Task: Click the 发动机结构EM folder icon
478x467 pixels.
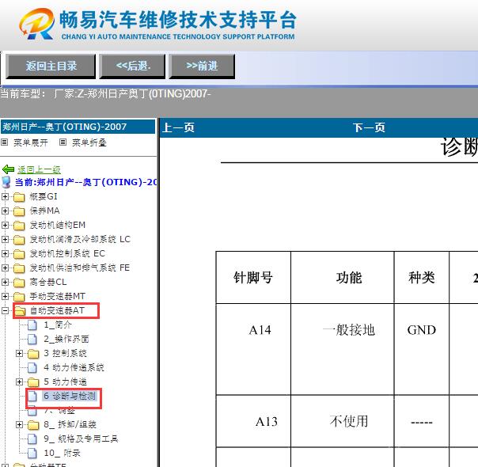Action: (x=19, y=226)
